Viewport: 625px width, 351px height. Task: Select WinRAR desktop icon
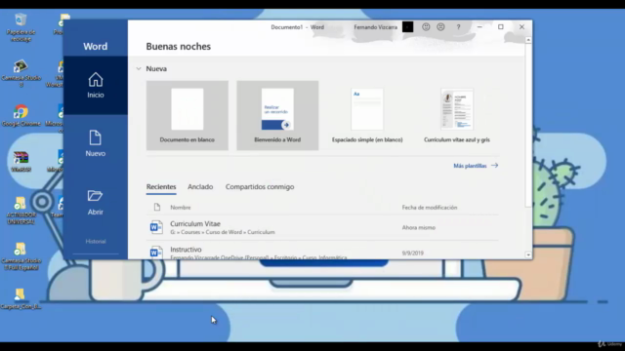point(21,161)
